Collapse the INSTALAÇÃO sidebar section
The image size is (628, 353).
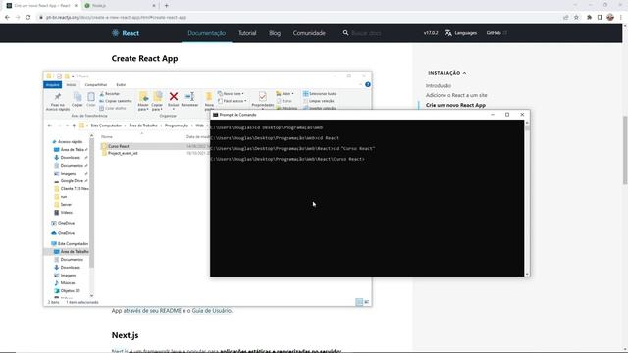click(x=447, y=73)
